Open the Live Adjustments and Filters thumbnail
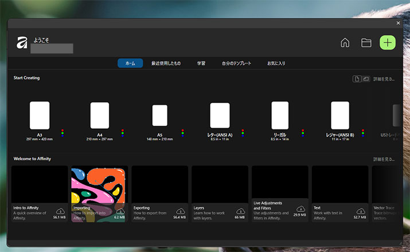This screenshot has height=252, width=410. pos(280,182)
